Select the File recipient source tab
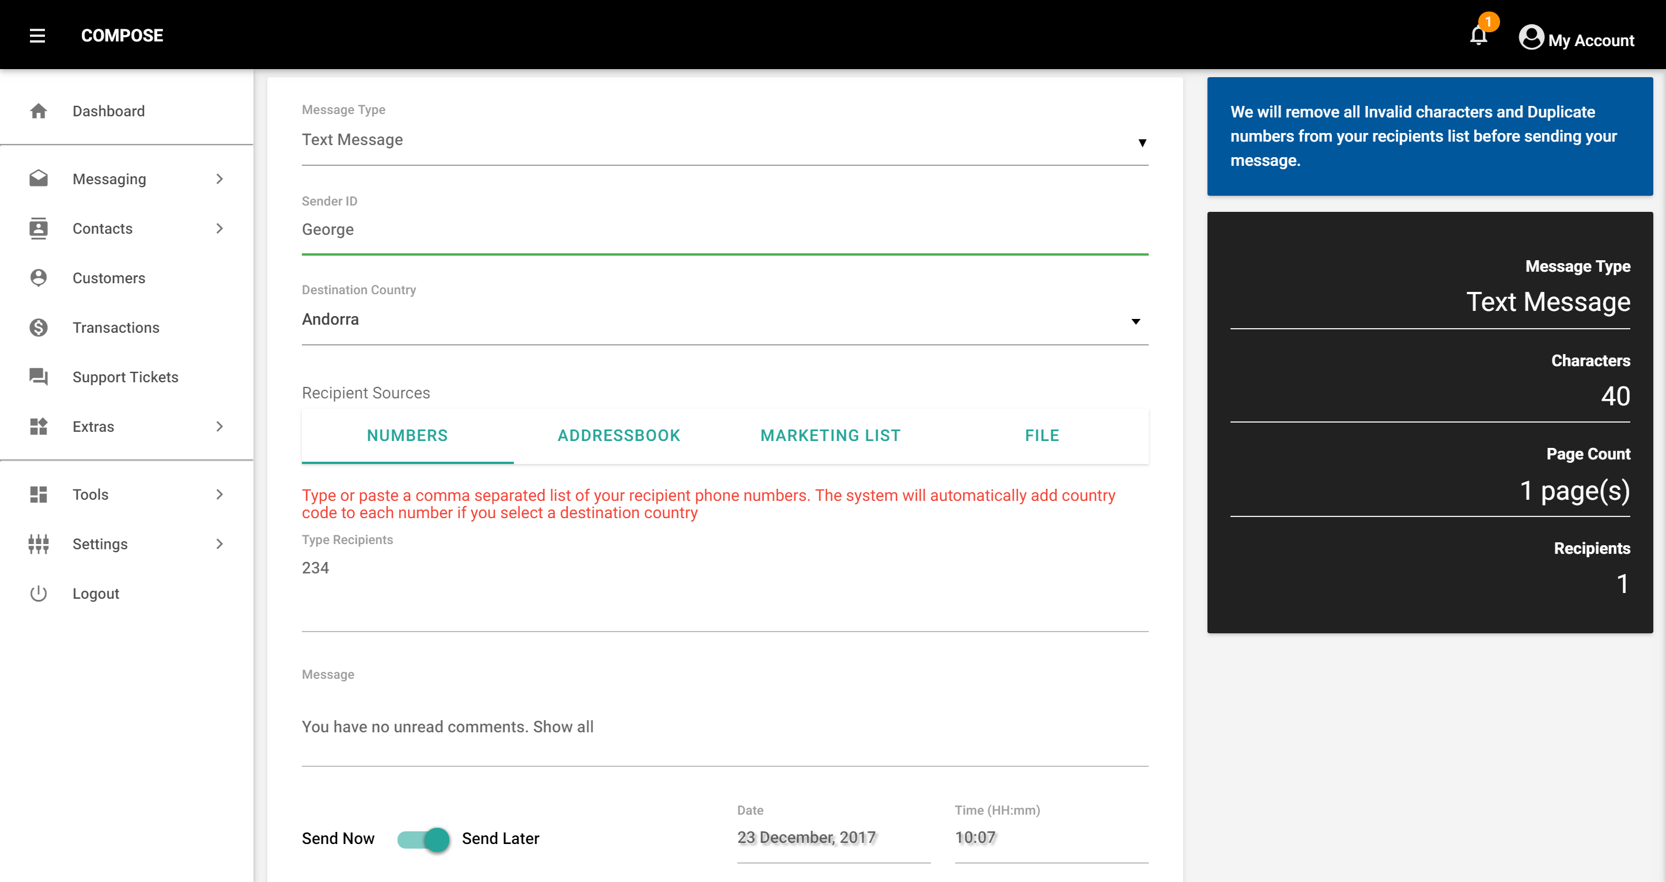 coord(1042,435)
